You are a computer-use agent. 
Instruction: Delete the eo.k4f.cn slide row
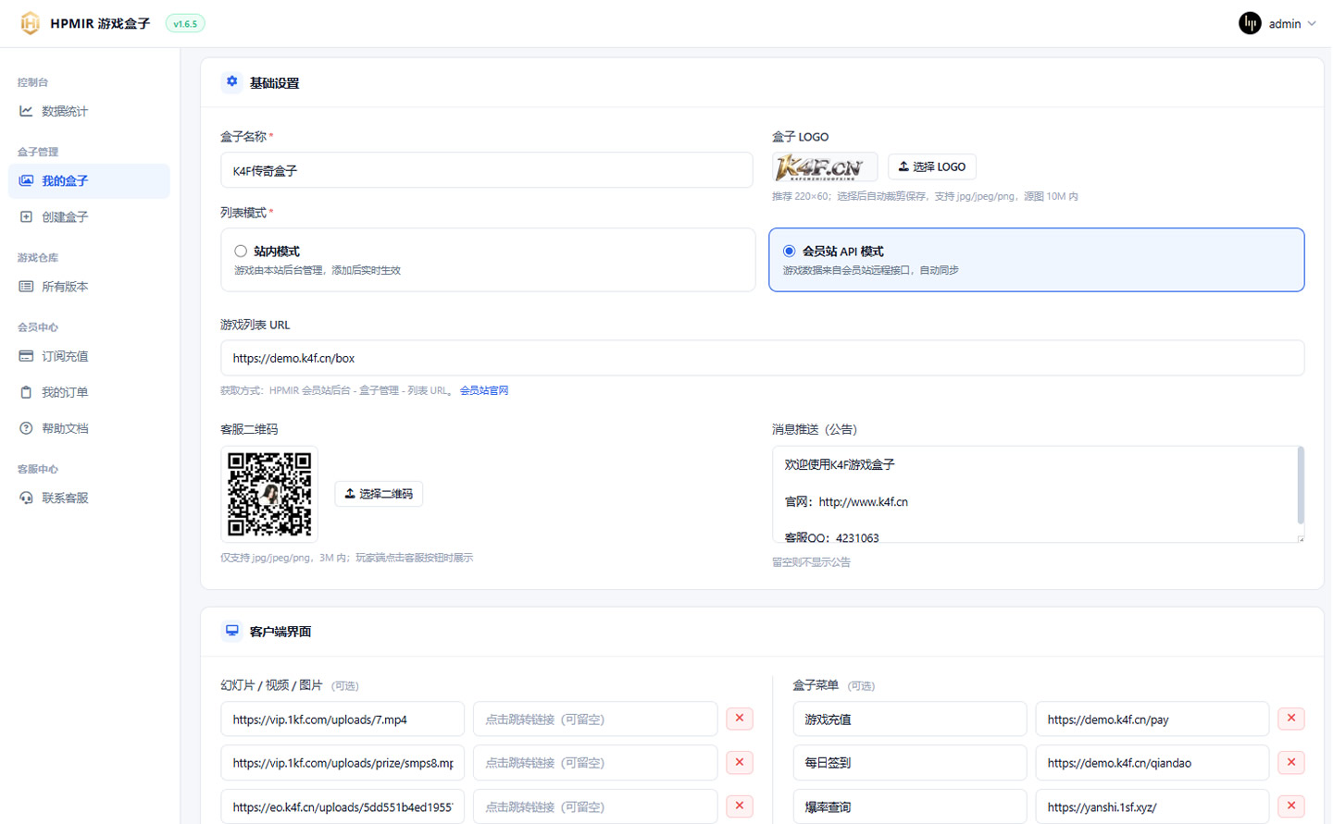coord(740,806)
